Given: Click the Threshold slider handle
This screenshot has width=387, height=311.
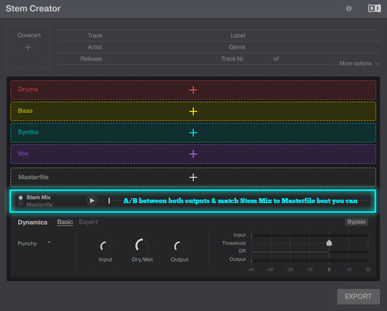Looking at the screenshot, I should 329,243.
